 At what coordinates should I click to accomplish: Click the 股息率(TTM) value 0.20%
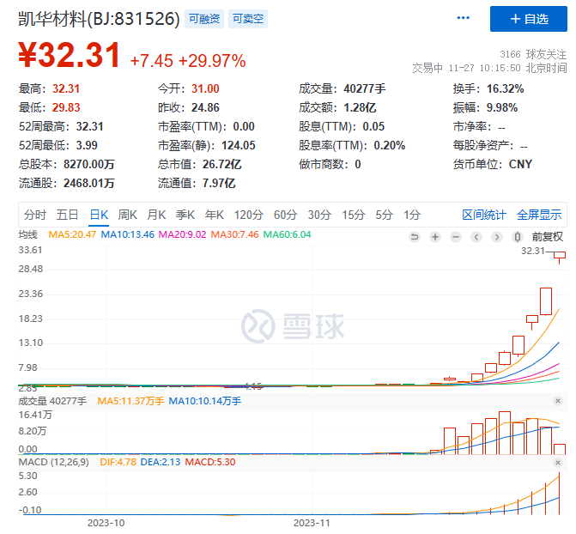pos(390,145)
